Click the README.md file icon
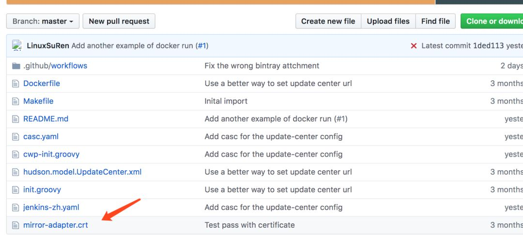The image size is (523, 235). [15, 119]
